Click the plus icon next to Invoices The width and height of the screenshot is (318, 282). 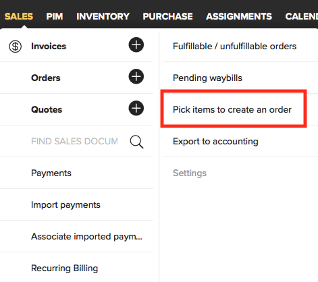[136, 45]
